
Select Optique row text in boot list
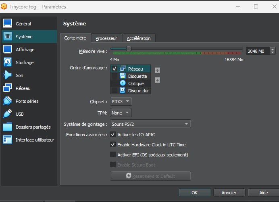coord(136,83)
